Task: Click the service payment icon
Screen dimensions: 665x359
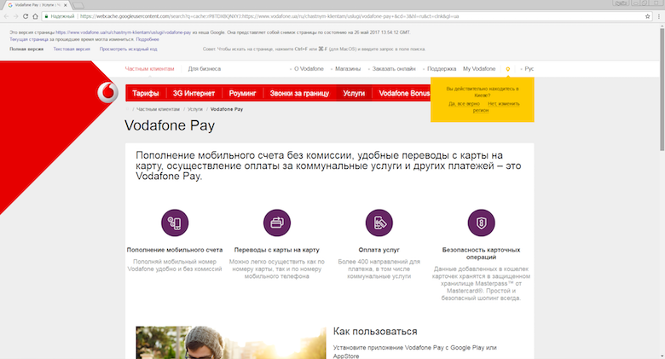Action: [x=379, y=222]
